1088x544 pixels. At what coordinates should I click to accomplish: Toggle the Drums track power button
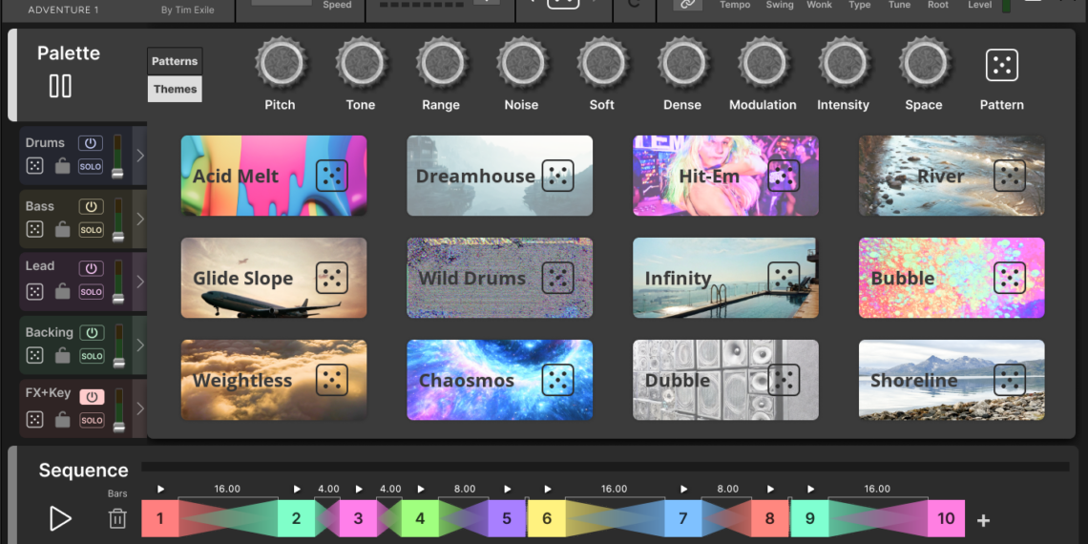(91, 143)
